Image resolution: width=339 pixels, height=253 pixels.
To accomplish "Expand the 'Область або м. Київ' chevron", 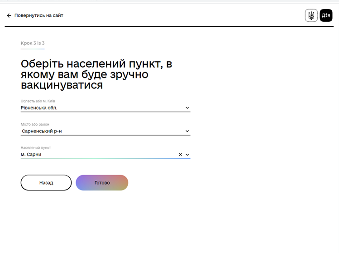I will (x=187, y=108).
